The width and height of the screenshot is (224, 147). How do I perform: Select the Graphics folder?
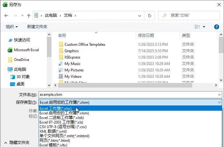(x=72, y=51)
